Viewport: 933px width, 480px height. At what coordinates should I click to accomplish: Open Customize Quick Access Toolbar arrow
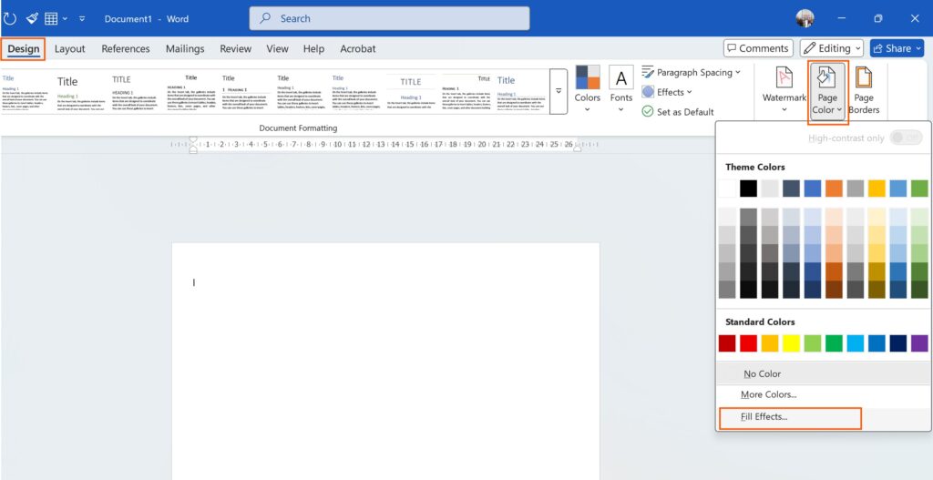[x=82, y=18]
